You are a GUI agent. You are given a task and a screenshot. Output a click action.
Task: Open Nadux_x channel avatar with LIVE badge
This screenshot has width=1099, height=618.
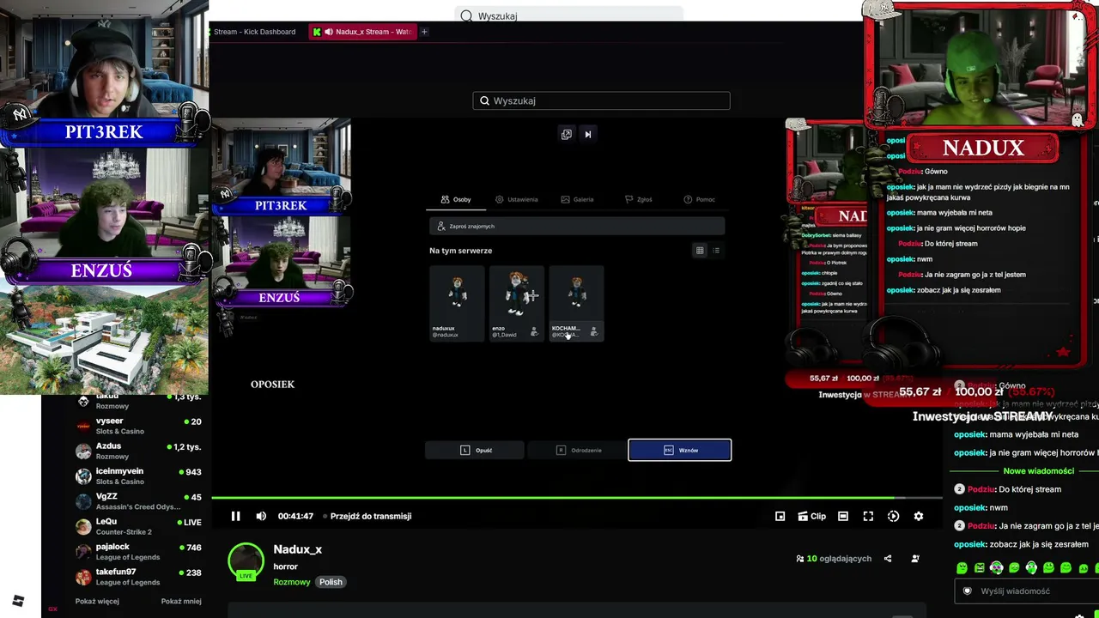(x=246, y=561)
